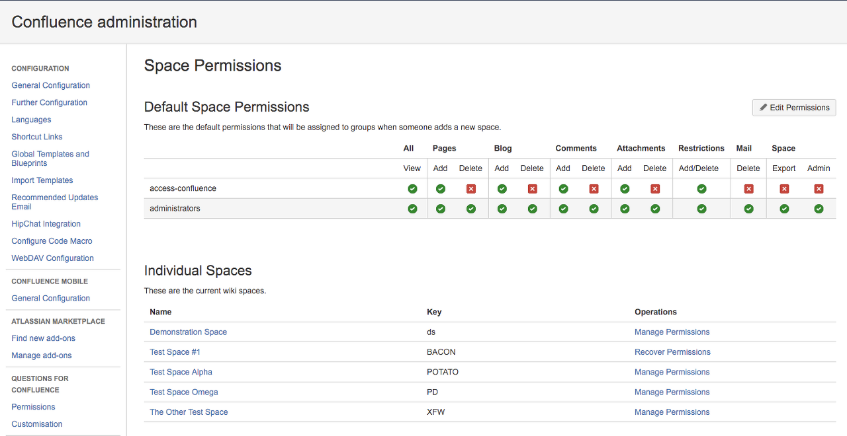
Task: Click administrators Restrictions Add/Delete check icon
Action: pyautogui.click(x=701, y=209)
